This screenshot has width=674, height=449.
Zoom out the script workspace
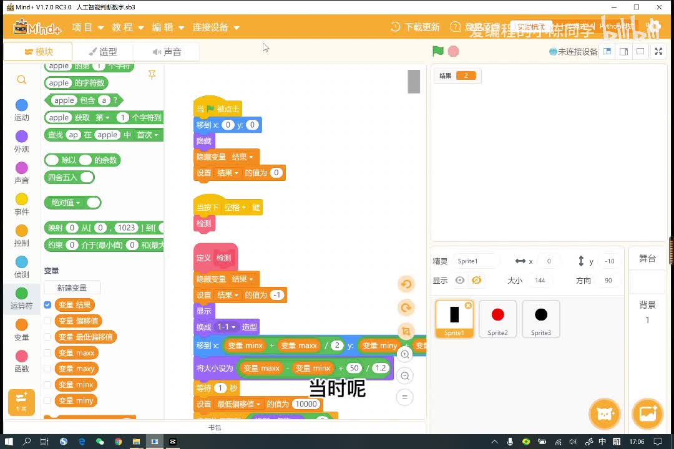coord(405,376)
